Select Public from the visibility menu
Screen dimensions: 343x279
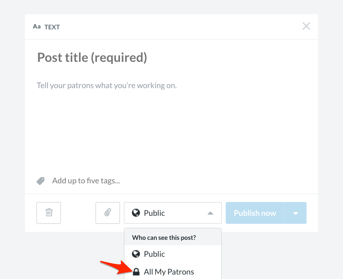pyautogui.click(x=155, y=254)
